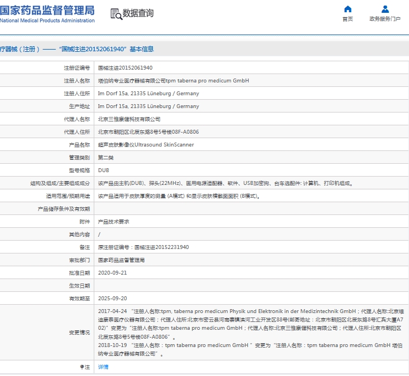Click the 2018-10-19 change record entry
The height and width of the screenshot is (376, 409).
pos(250,349)
